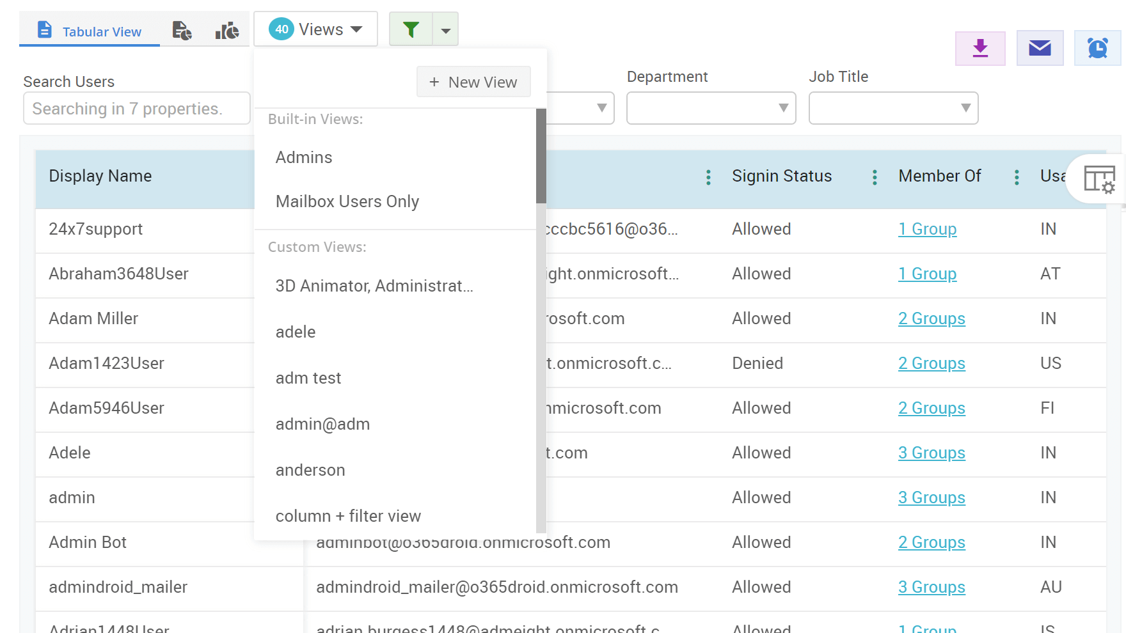Open the email column three-dot menu icon
Viewport: 1126px width, 633px height.
click(708, 177)
